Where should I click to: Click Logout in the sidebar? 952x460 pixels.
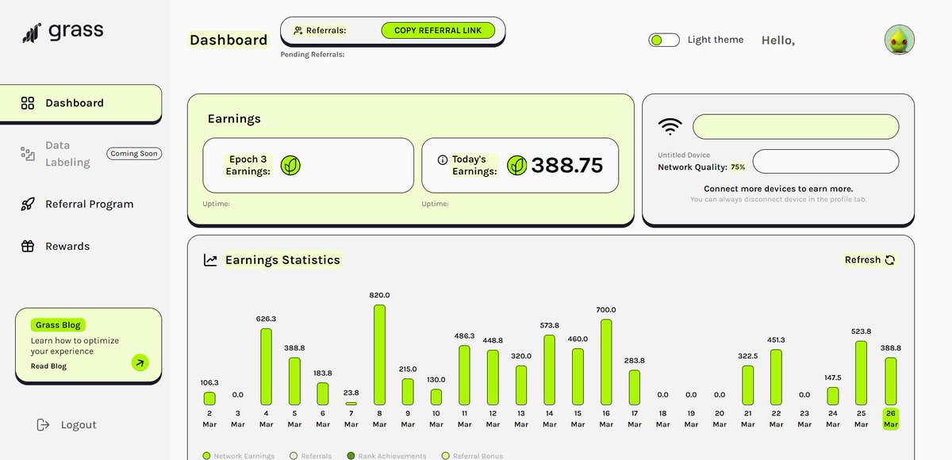(67, 425)
